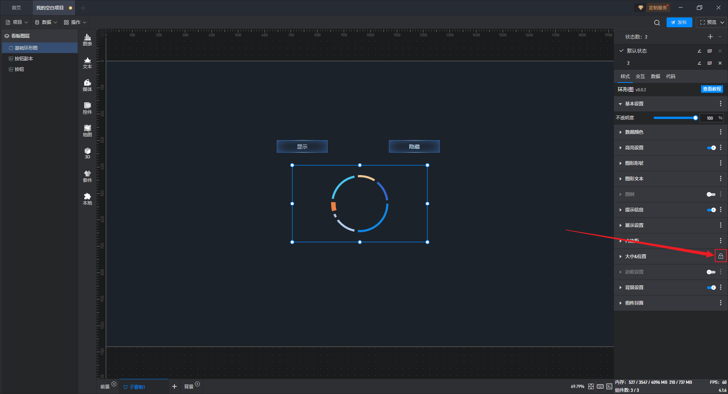Expand the 数据颜色 section
Image resolution: width=728 pixels, height=394 pixels.
634,132
